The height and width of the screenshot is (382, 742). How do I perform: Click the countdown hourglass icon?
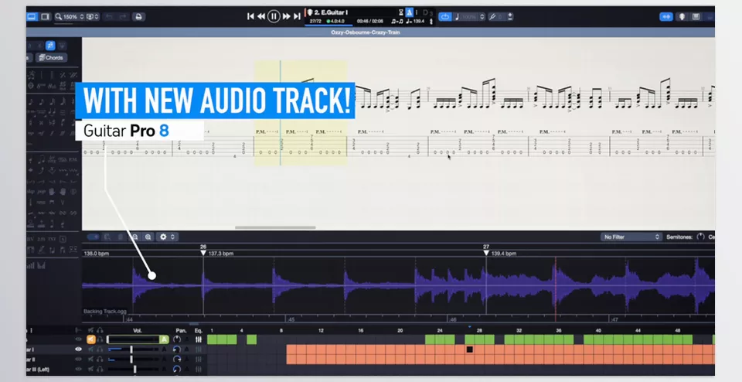pyautogui.click(x=401, y=13)
